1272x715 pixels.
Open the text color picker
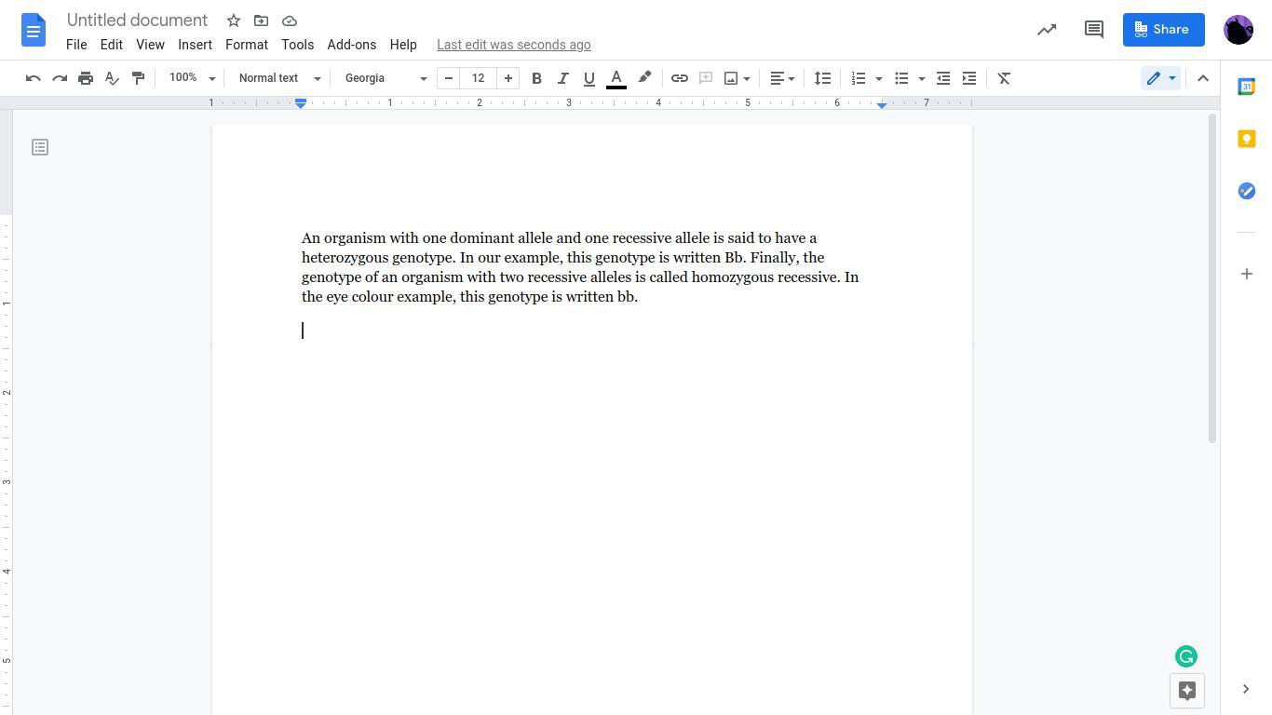tap(616, 78)
